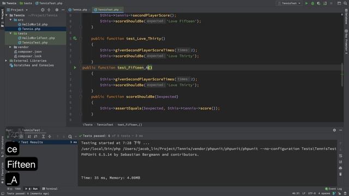Collapse the Tennis root folder
349x196 pixels.
tap(7, 15)
